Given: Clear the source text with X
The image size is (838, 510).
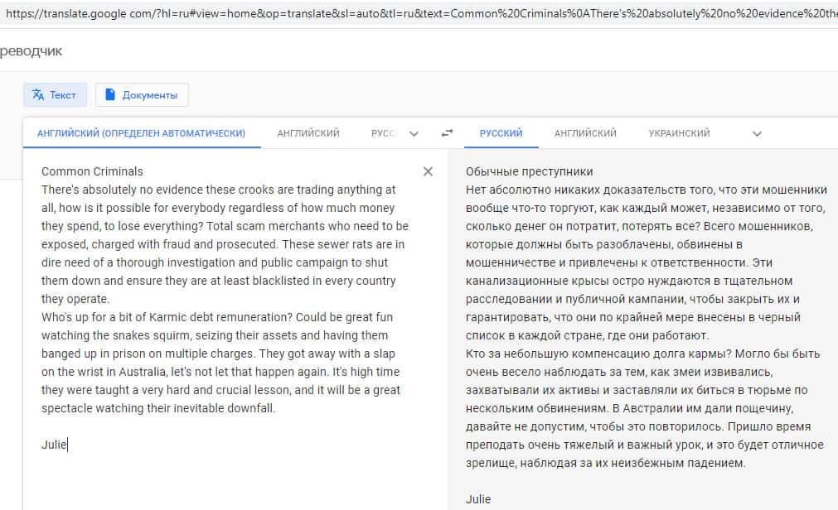Looking at the screenshot, I should (x=428, y=171).
